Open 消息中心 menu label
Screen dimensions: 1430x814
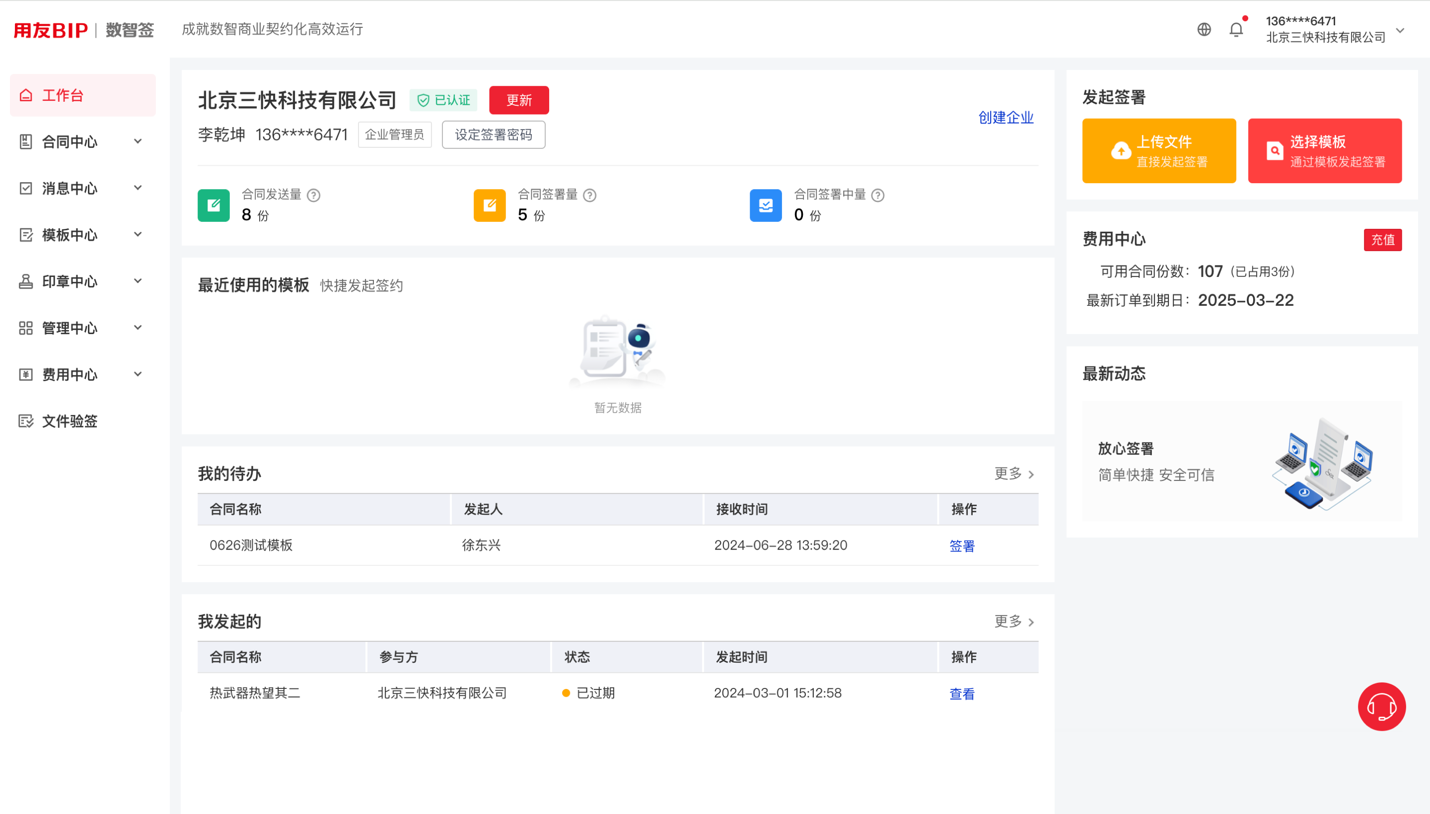(70, 188)
